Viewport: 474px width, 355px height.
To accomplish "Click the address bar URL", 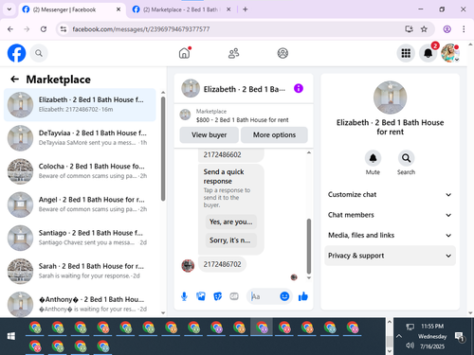I will pyautogui.click(x=141, y=29).
